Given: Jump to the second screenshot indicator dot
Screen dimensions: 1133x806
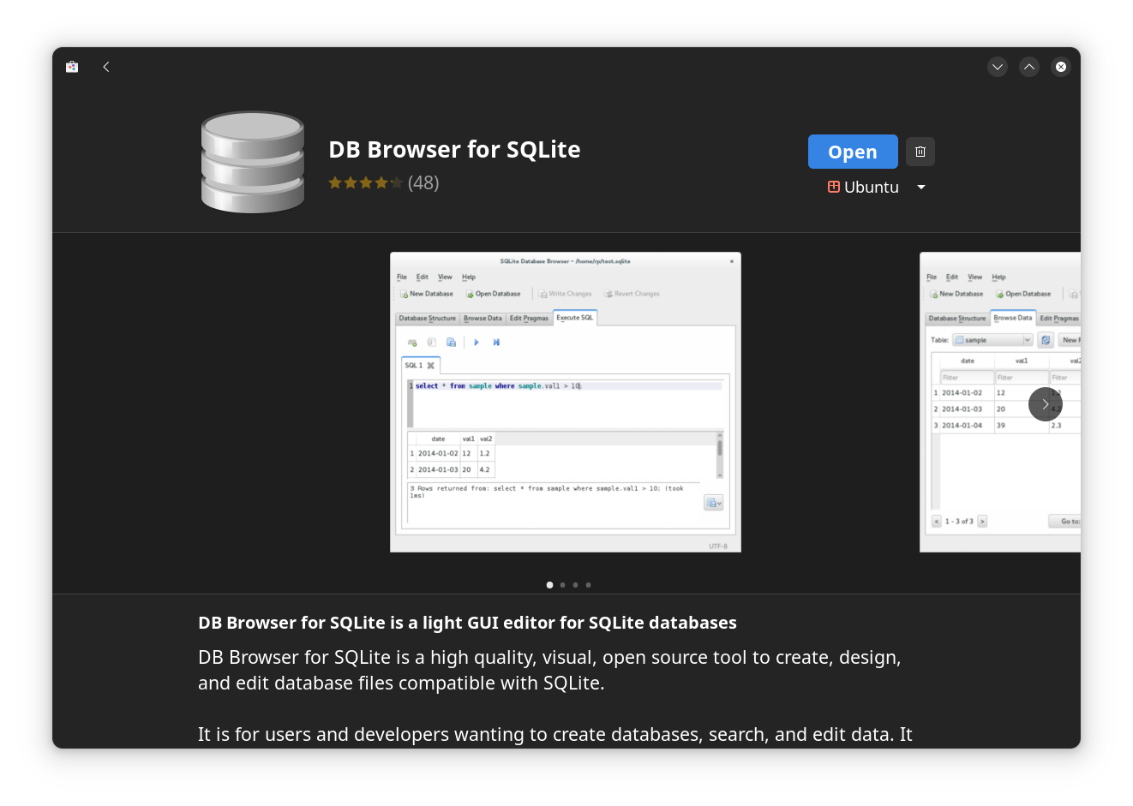Looking at the screenshot, I should tap(562, 585).
